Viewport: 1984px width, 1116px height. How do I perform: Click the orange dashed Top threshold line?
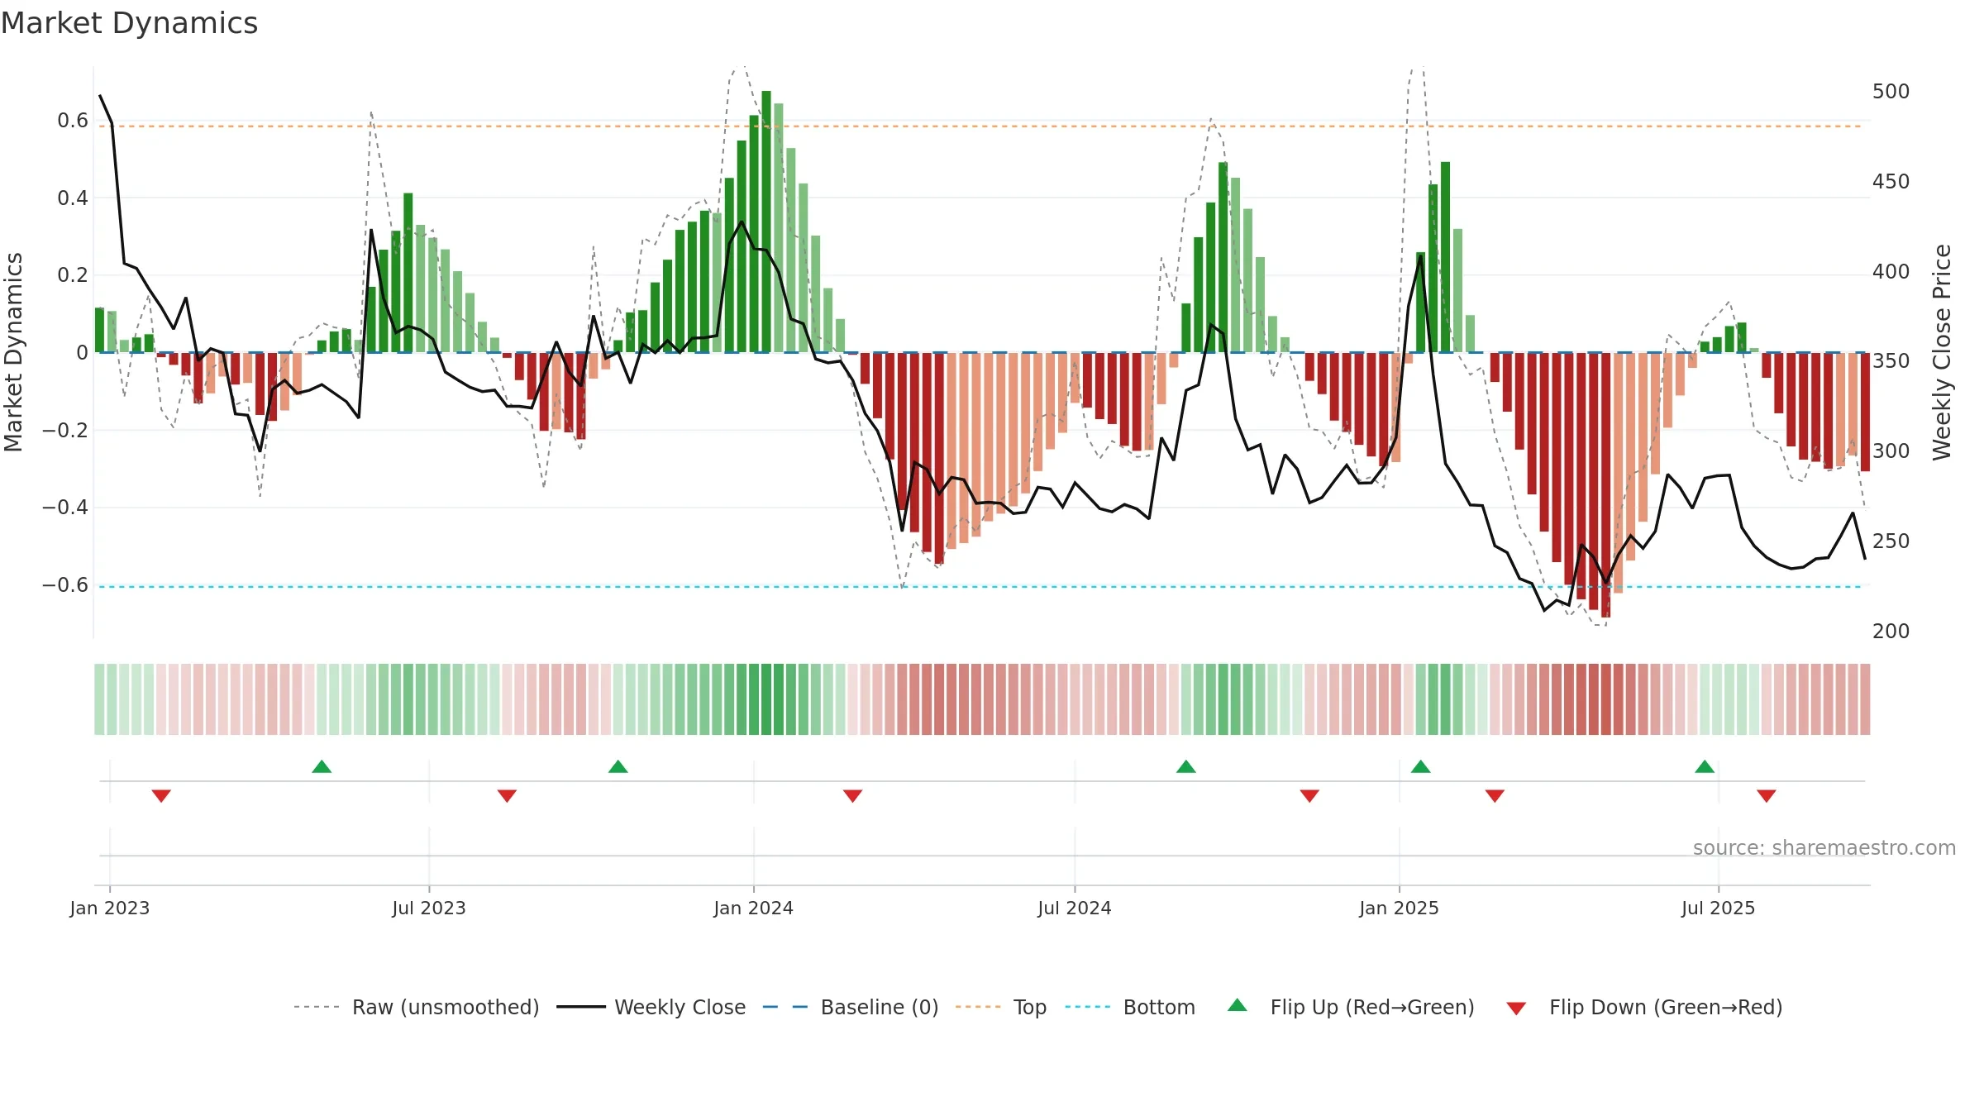(980, 126)
